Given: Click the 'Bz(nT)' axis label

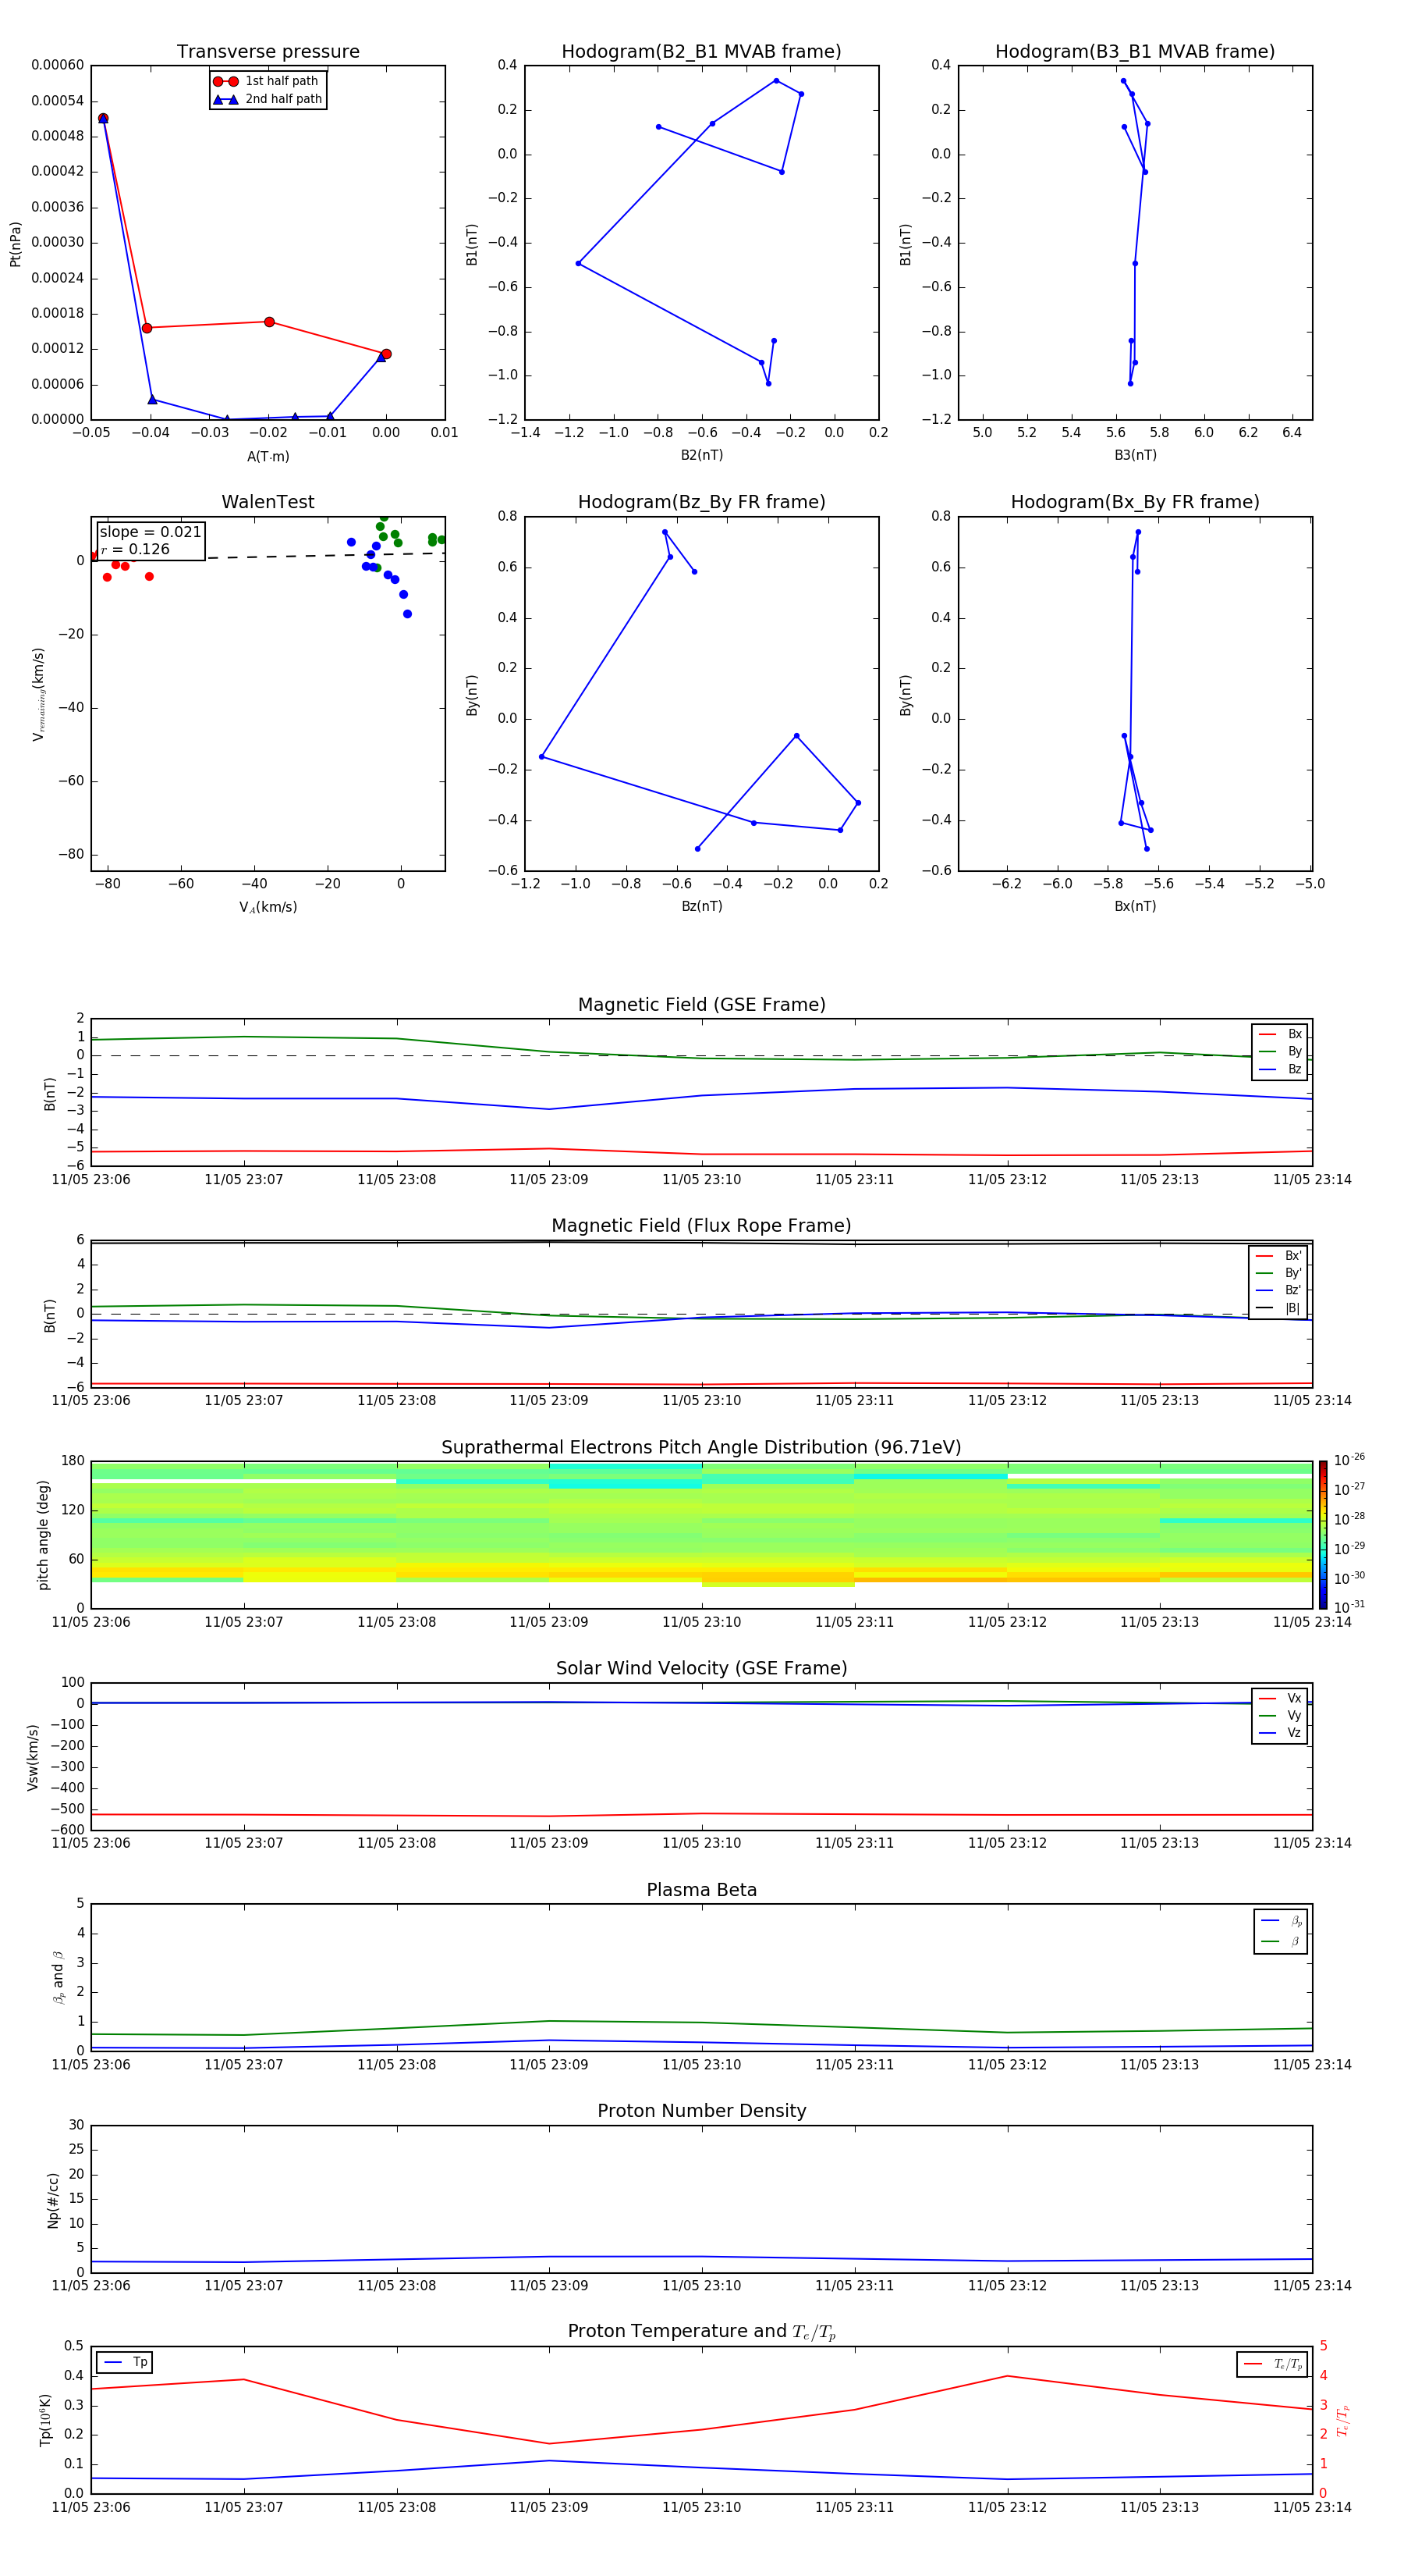Looking at the screenshot, I should pyautogui.click(x=701, y=906).
